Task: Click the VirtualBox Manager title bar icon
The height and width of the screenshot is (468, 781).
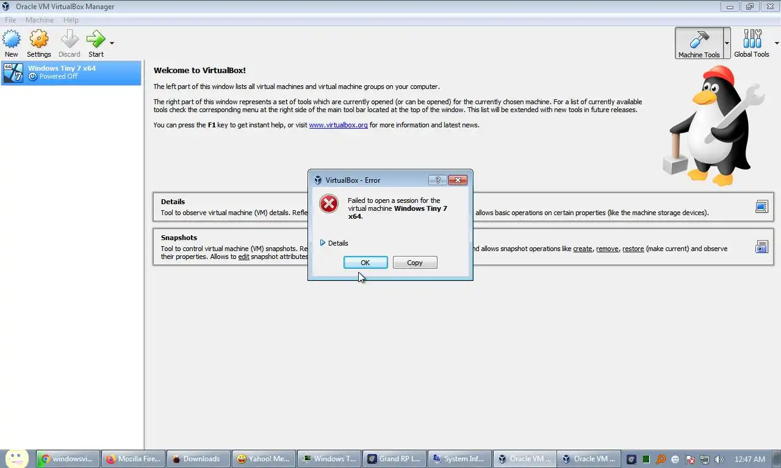Action: [x=7, y=7]
